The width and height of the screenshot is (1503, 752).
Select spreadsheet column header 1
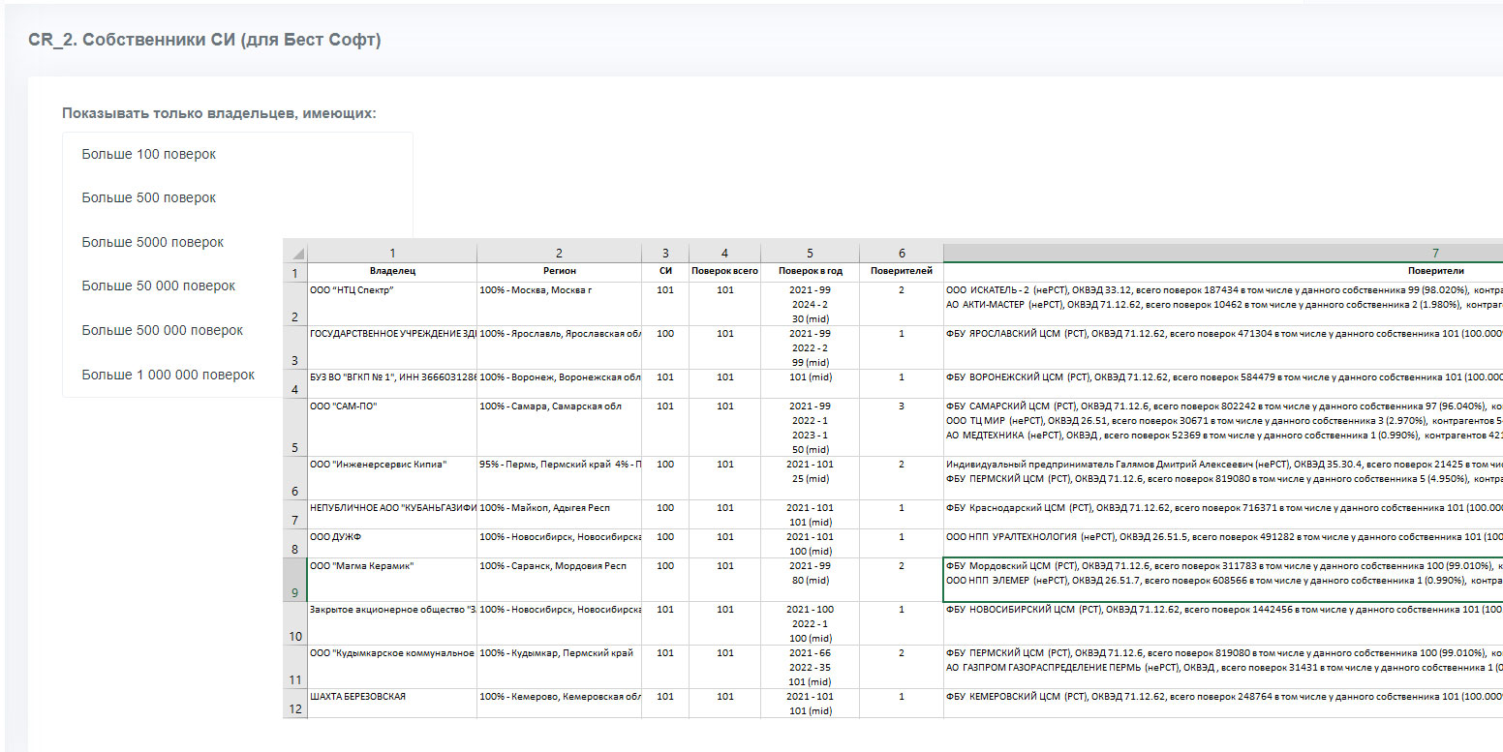[x=392, y=254]
